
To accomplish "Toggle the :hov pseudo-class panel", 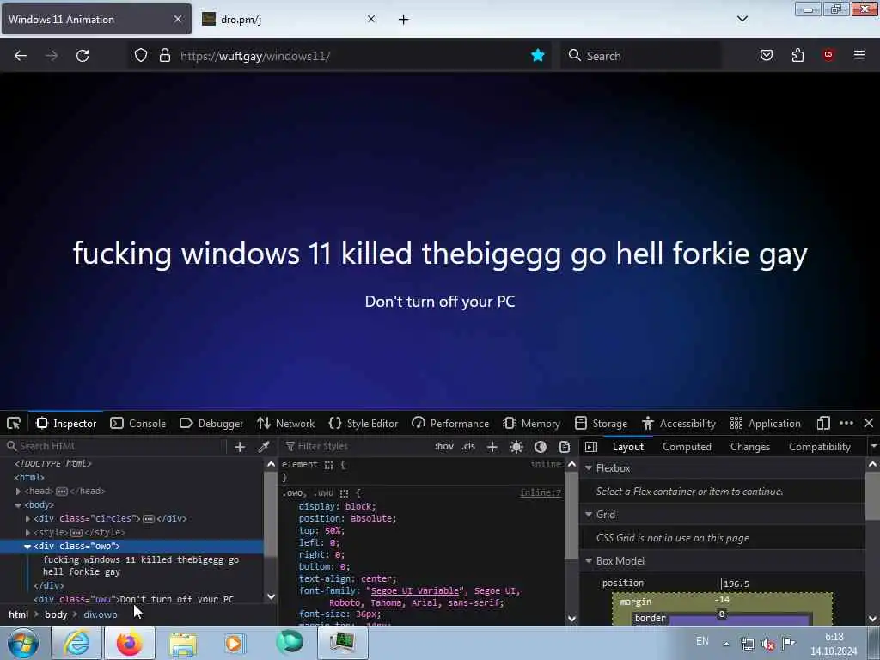I will 443,446.
